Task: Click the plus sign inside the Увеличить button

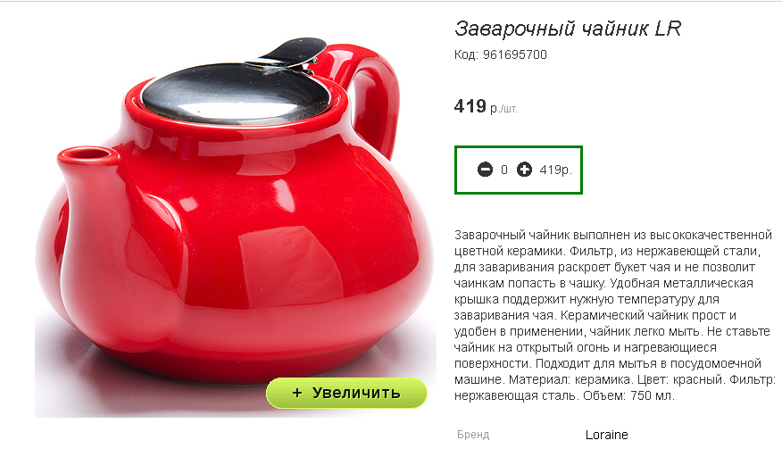Action: coord(297,393)
